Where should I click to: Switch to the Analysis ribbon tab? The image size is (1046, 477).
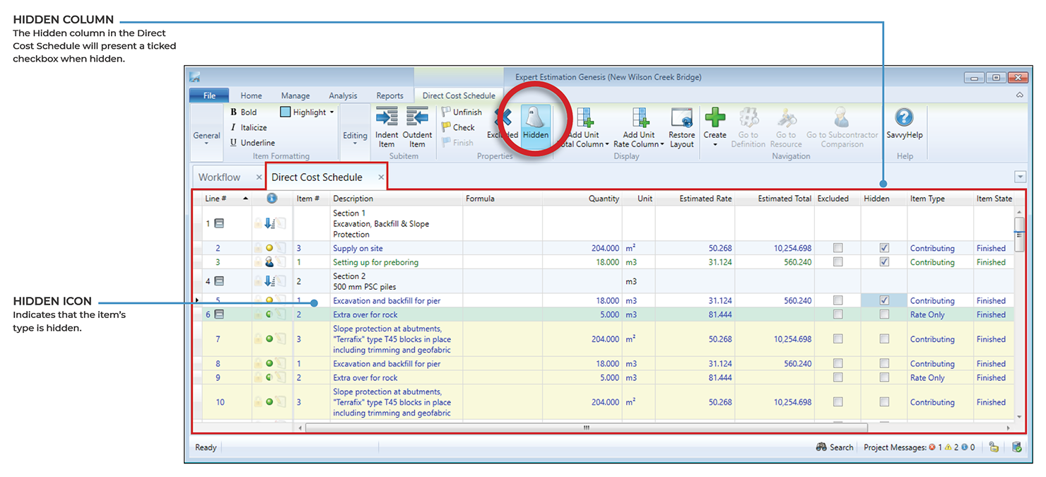[343, 96]
